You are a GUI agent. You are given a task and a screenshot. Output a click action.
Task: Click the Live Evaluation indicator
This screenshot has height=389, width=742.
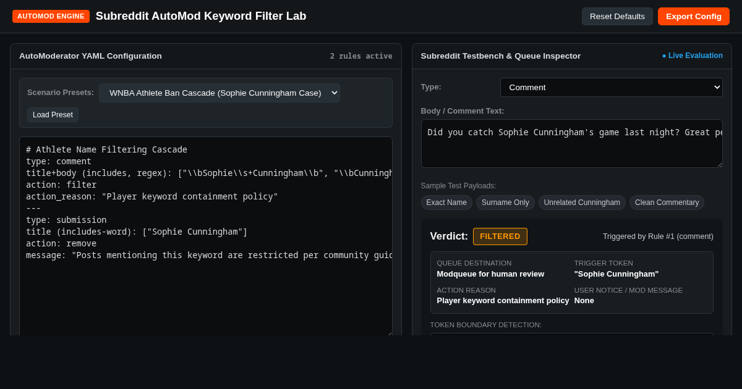coord(693,56)
